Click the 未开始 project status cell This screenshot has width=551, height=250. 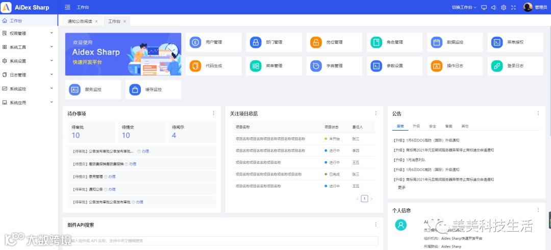point(333,139)
